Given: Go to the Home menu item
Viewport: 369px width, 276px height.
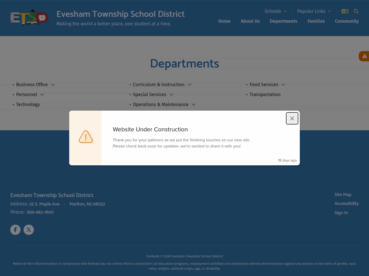Looking at the screenshot, I should click(x=224, y=21).
